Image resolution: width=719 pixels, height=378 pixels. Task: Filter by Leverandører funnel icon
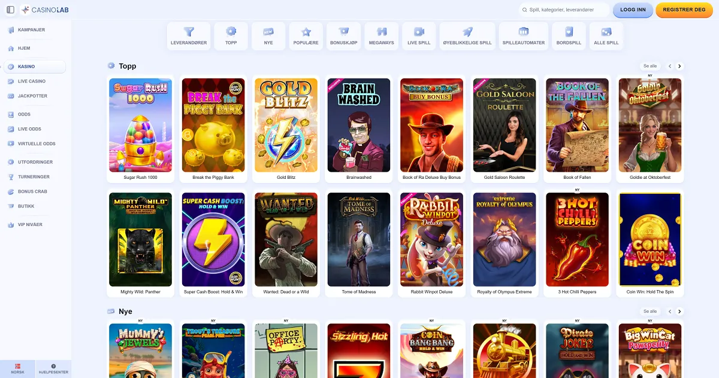tap(189, 32)
